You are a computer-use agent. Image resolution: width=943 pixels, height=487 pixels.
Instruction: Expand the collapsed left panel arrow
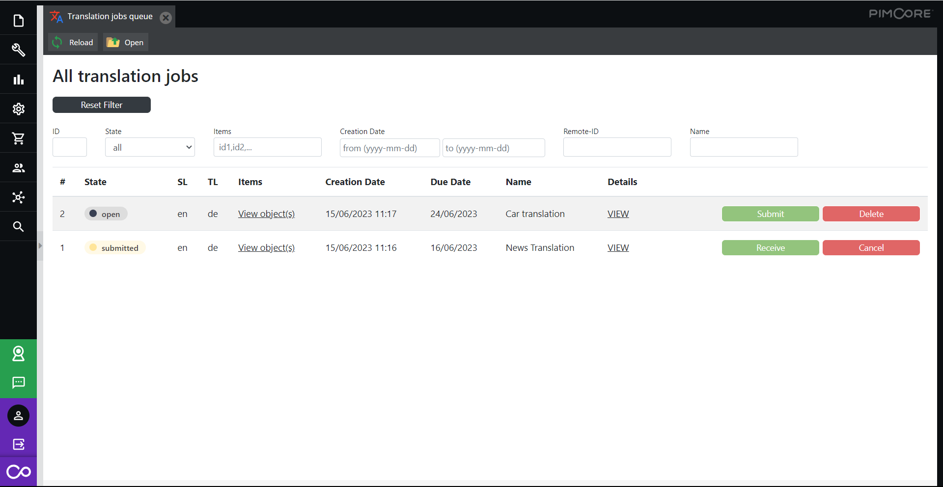pos(40,245)
